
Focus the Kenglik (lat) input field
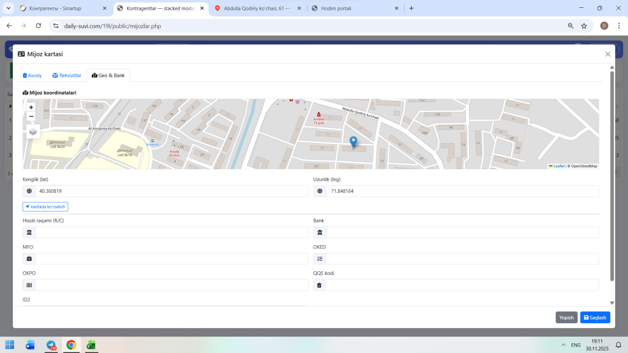pos(172,191)
